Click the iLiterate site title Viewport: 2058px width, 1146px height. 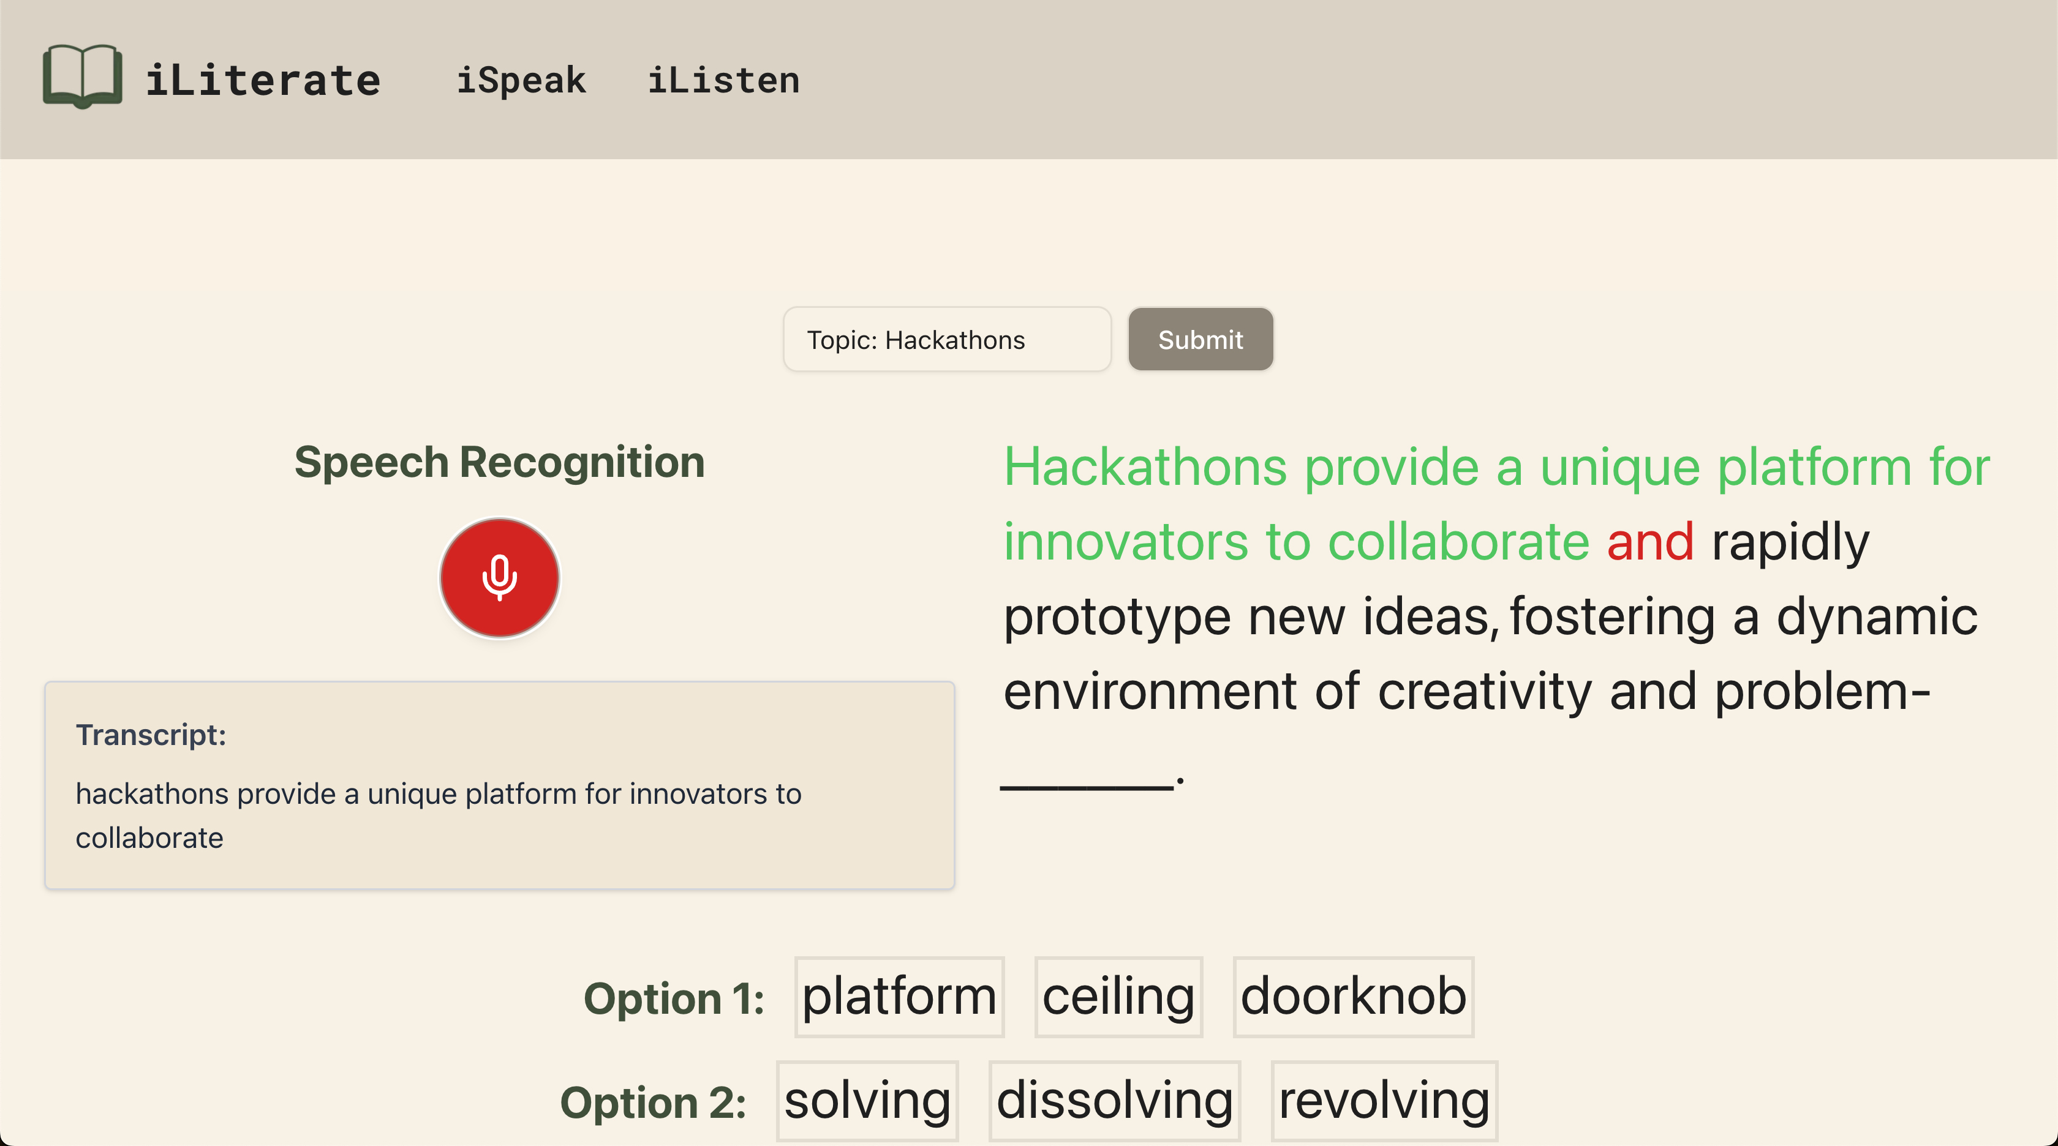coord(263,80)
